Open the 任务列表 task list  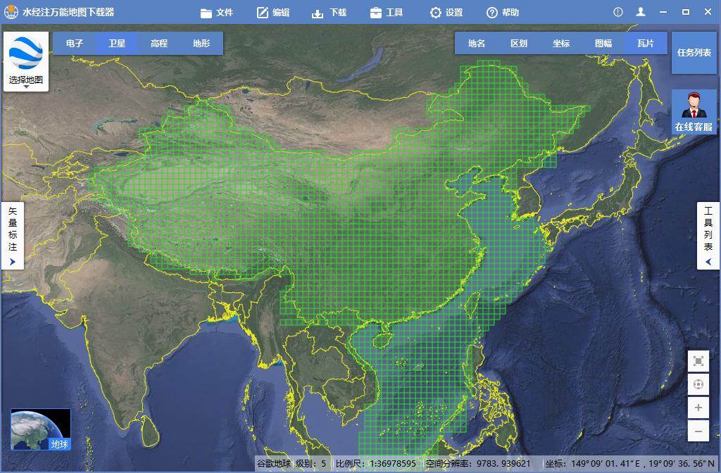694,52
